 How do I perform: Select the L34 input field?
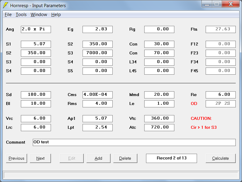[159, 62]
